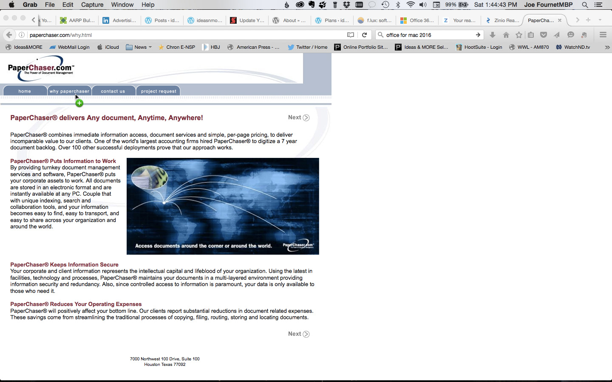The width and height of the screenshot is (612, 382).
Task: Open the iCloud bookmark
Action: 108,47
